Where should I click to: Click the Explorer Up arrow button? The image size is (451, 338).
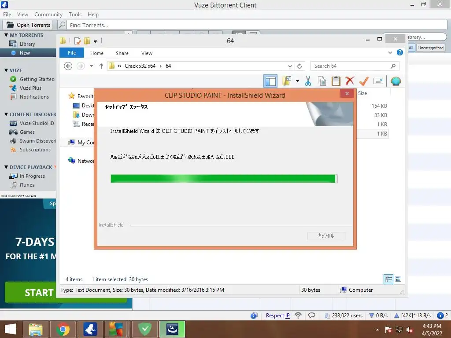(x=101, y=66)
